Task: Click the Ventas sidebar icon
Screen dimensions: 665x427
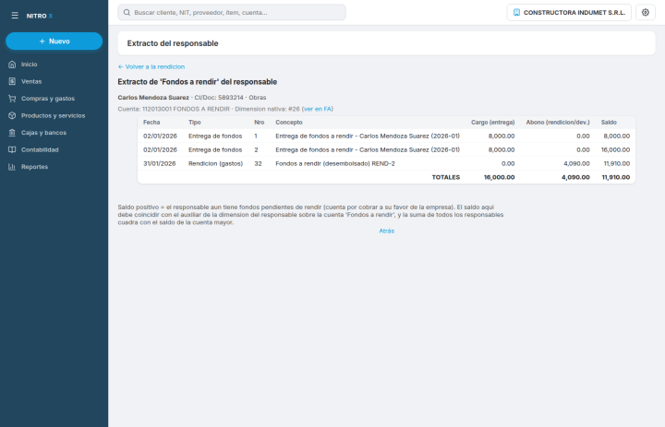Action: click(x=12, y=81)
